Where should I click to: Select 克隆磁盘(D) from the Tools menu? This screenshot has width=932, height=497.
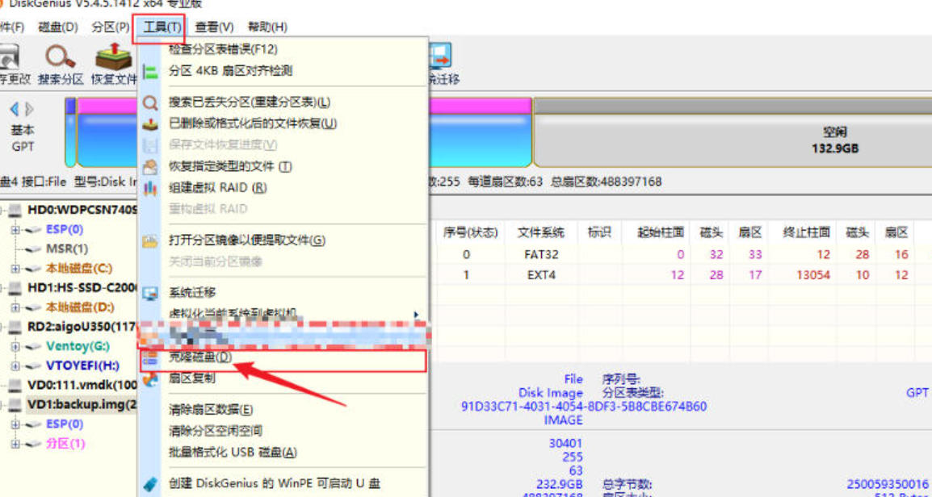(x=199, y=357)
